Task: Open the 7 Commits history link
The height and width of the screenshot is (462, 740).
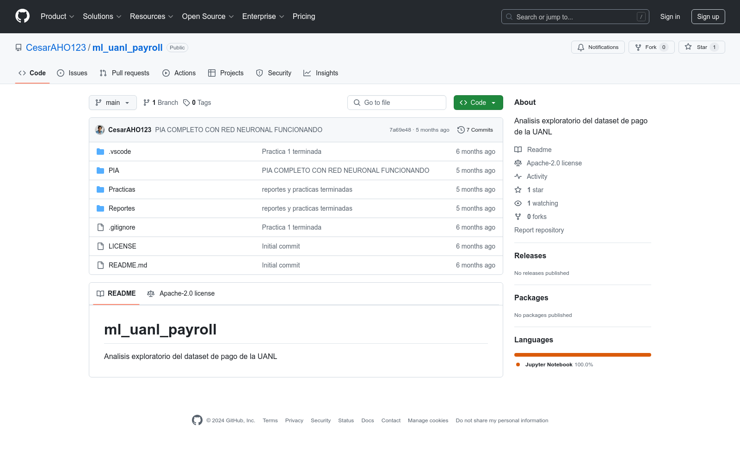Action: pos(475,130)
